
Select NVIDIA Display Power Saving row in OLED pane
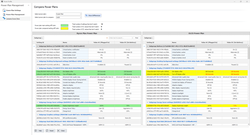point(197,80)
